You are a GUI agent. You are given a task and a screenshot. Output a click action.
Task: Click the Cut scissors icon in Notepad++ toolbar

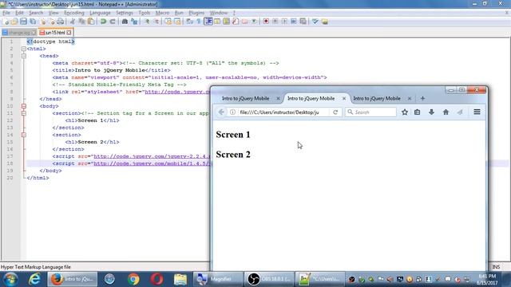(x=73, y=22)
